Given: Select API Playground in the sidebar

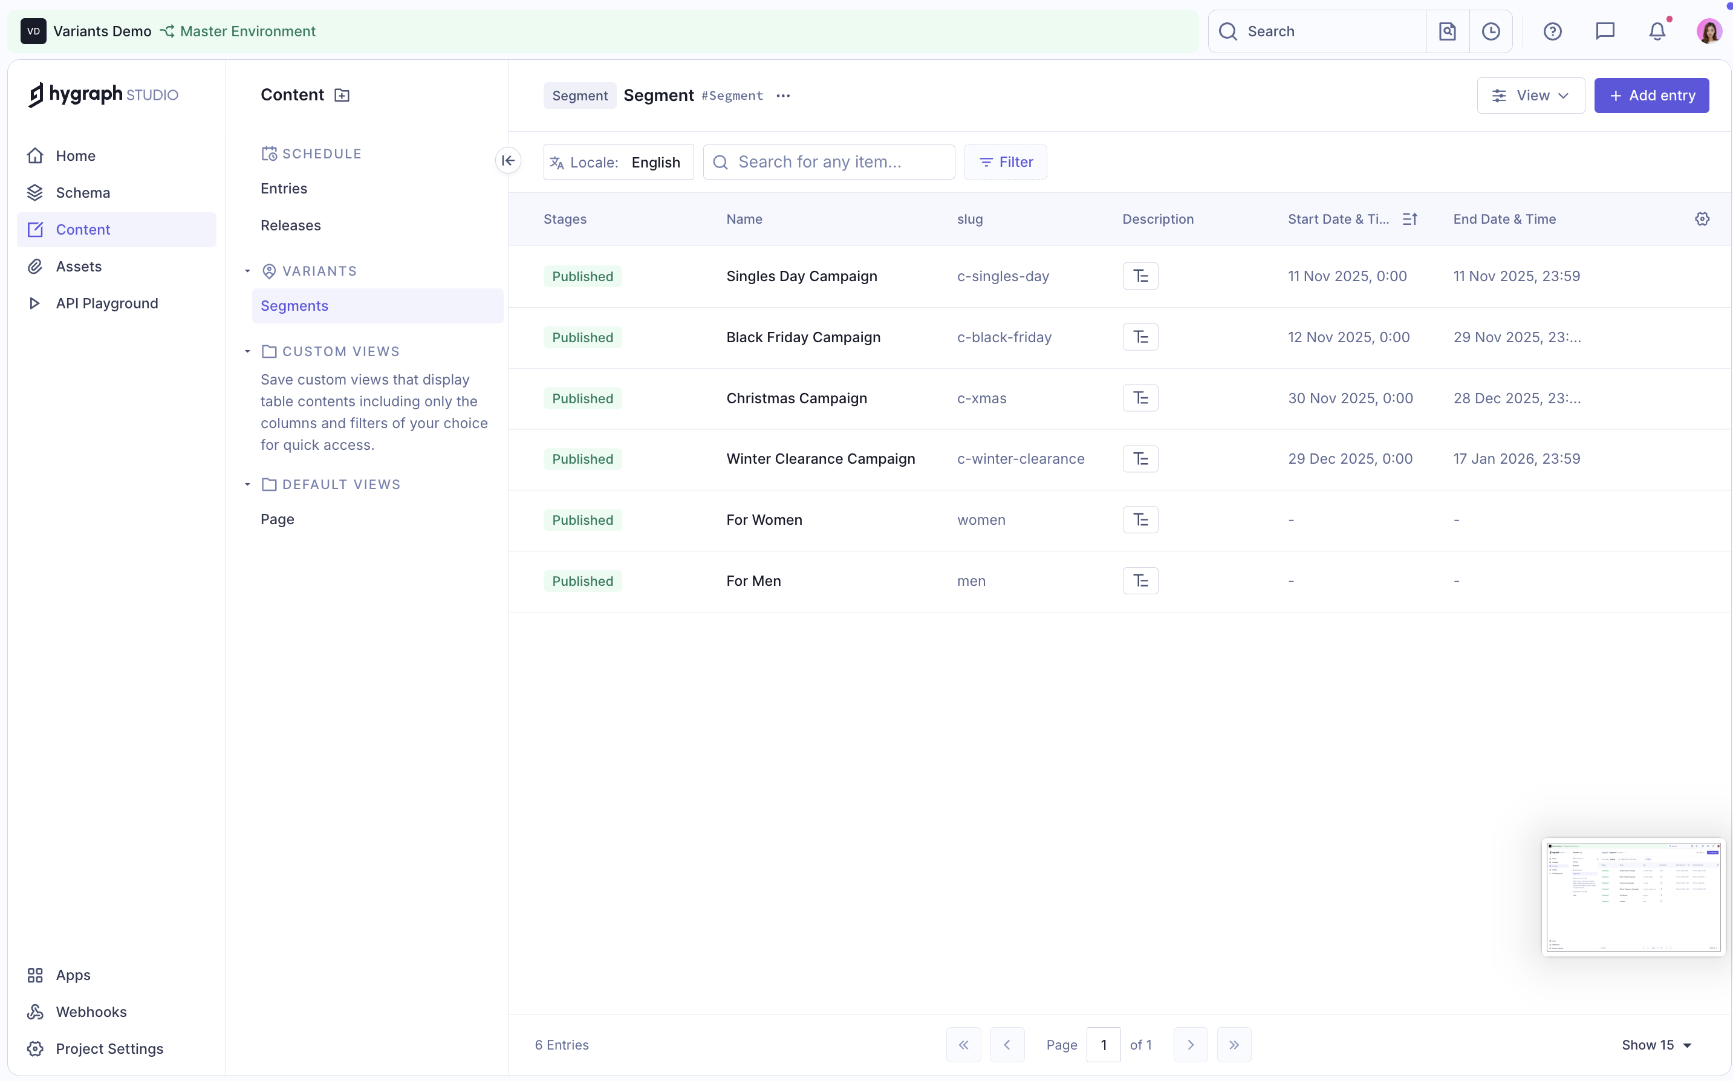Looking at the screenshot, I should 106,303.
